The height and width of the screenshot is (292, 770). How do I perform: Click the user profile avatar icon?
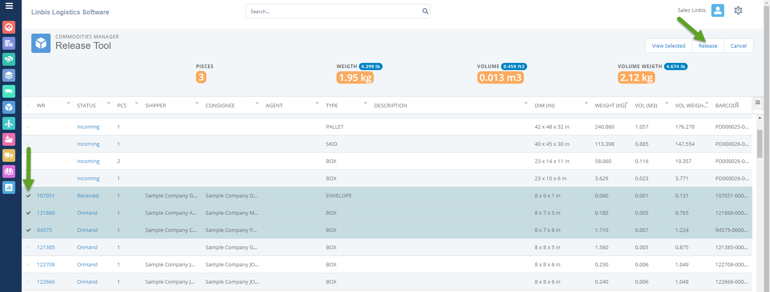pos(717,10)
